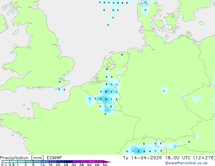This screenshot has height=166, width=215.
Task: Click the legend scale label '0.1'
Action: click(4, 165)
